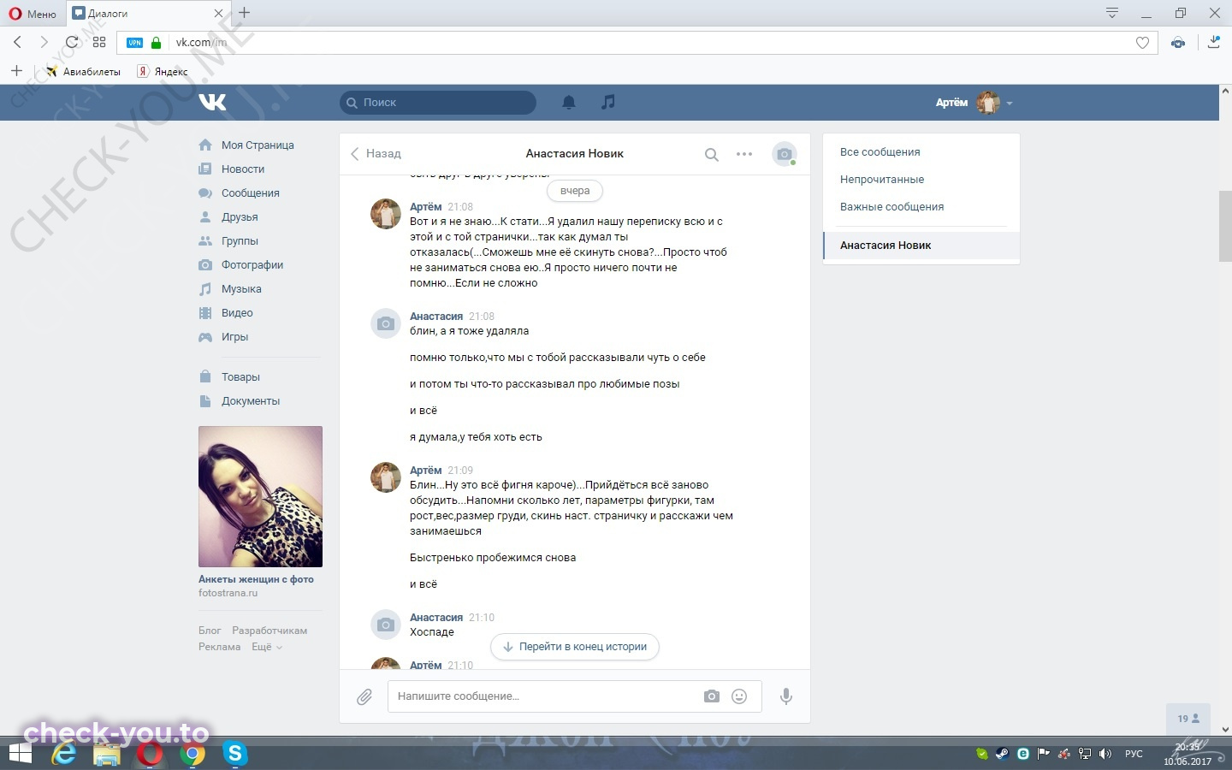This screenshot has height=770, width=1232.
Task: Open Разработчикам footer link
Action: pos(269,631)
